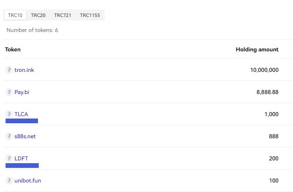
Task: Click the Pay.bi token placeholder icon
Action: pos(9,92)
